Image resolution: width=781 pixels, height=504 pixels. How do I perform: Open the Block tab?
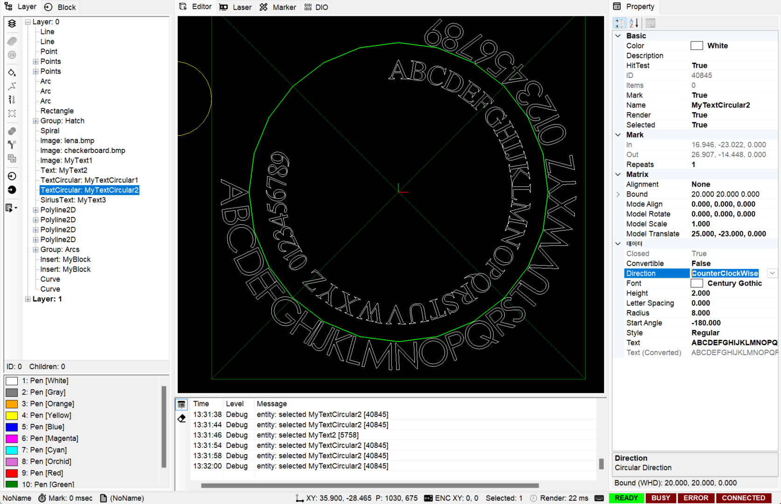pos(60,7)
